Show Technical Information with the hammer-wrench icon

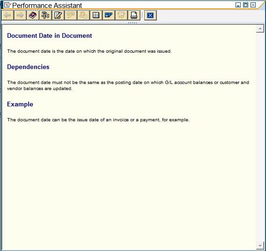point(45,15)
